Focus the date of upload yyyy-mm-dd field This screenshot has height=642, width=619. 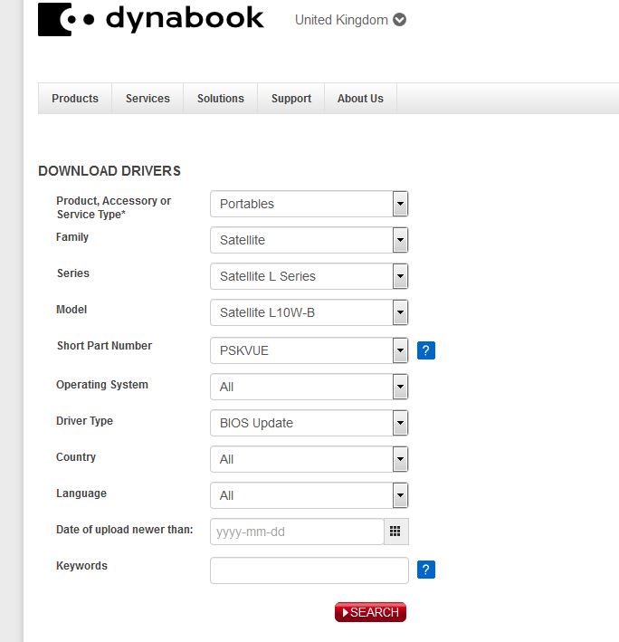297,532
